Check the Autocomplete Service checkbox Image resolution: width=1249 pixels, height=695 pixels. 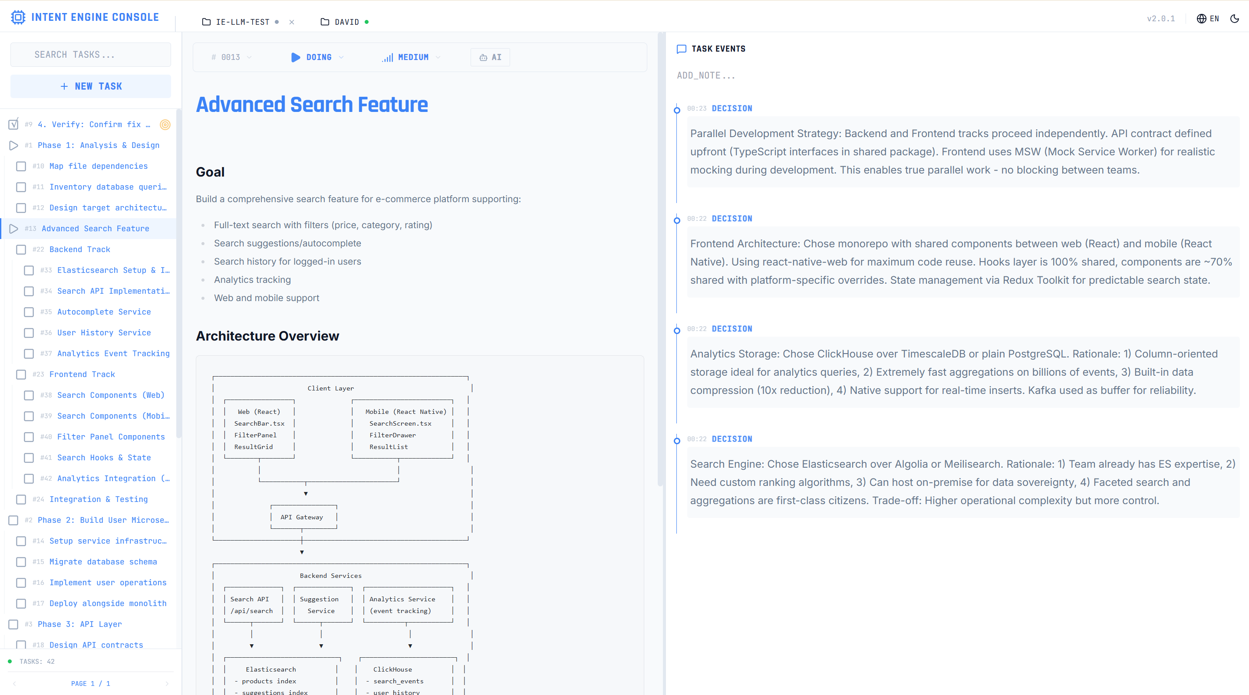(29, 312)
